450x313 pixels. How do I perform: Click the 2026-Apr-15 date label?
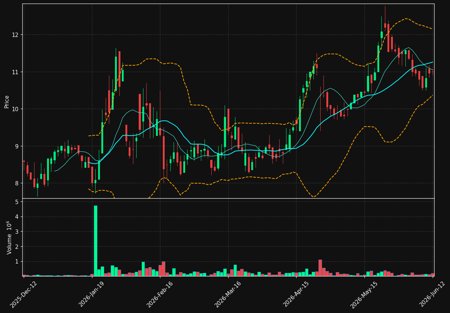[297, 294]
